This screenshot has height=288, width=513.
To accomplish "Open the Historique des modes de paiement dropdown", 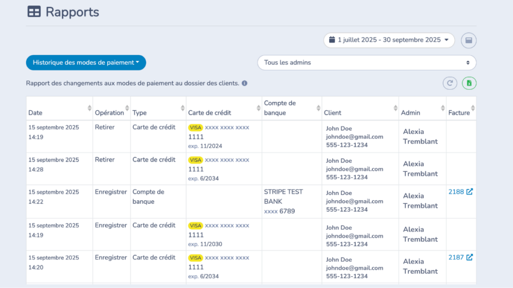I will [86, 62].
